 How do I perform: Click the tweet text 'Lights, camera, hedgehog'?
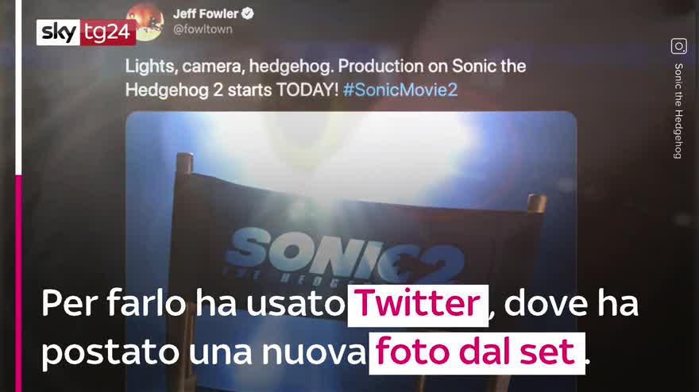pyautogui.click(x=229, y=67)
